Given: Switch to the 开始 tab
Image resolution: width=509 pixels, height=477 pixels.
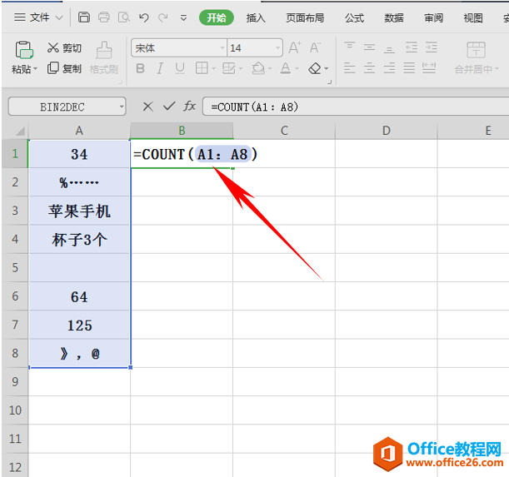Looking at the screenshot, I should [x=217, y=17].
